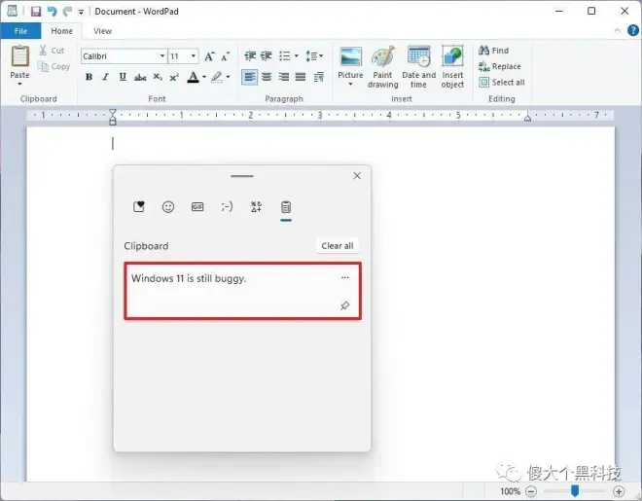Center align the text
This screenshot has width=642, height=501.
click(x=267, y=77)
